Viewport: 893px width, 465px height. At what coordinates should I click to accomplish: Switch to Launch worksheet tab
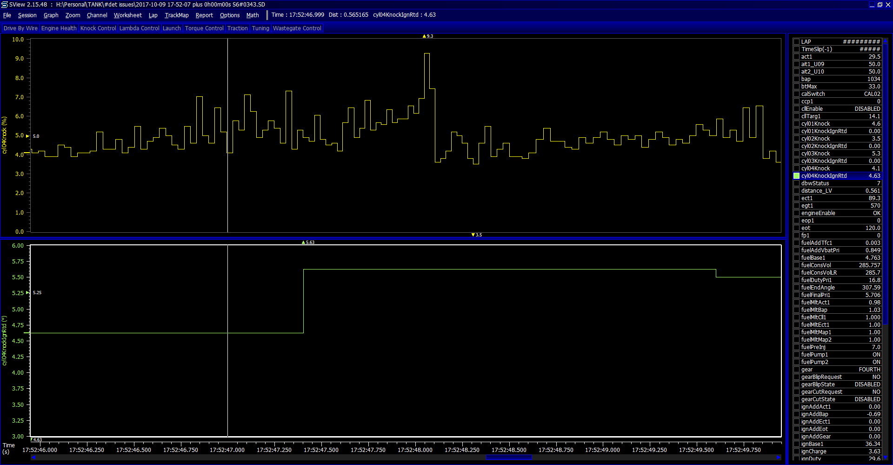(x=172, y=28)
